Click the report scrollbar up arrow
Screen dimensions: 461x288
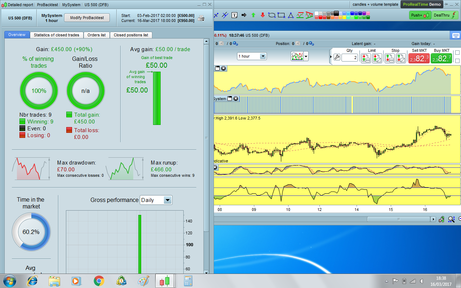click(206, 42)
